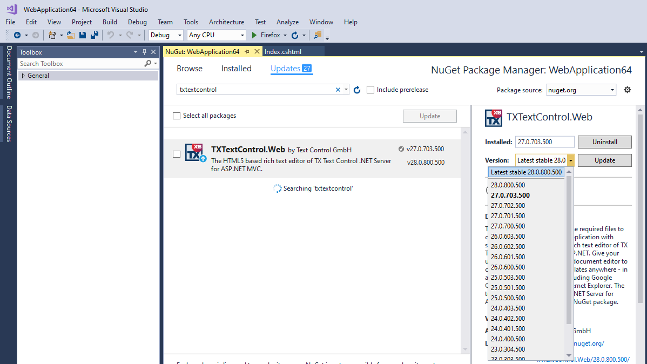Click the Save floppy disk icon
Image resolution: width=647 pixels, height=364 pixels.
click(x=83, y=35)
